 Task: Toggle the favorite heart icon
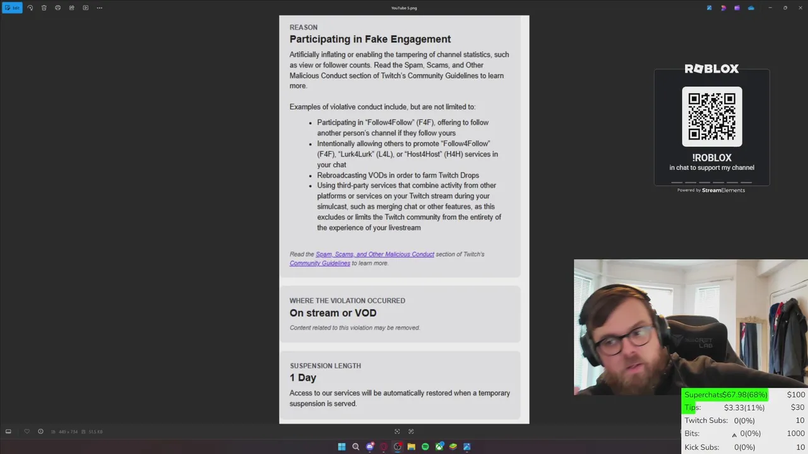pyautogui.click(x=27, y=431)
